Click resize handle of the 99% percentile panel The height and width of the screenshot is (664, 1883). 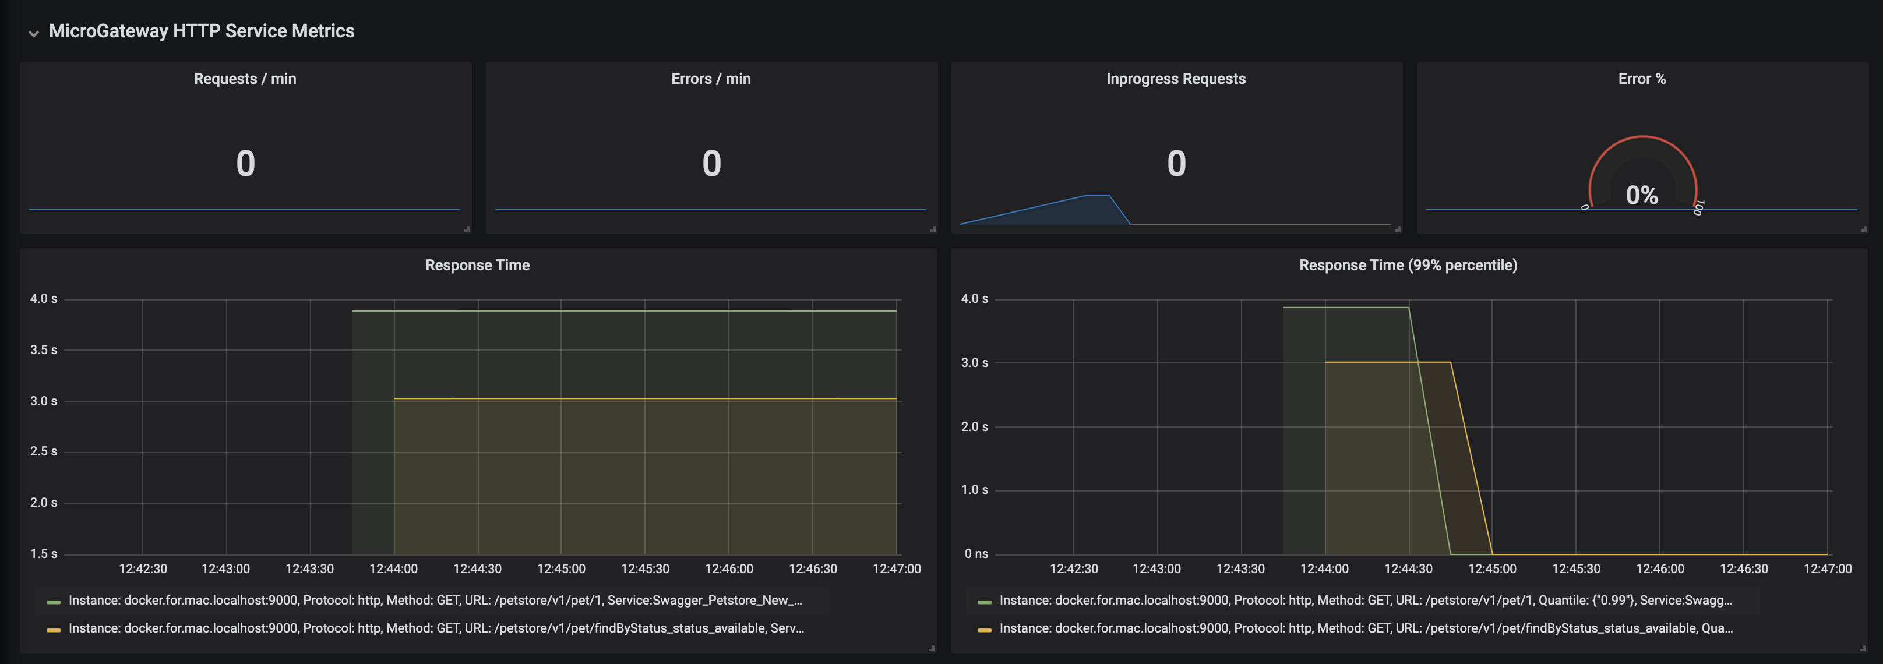pos(1863,648)
